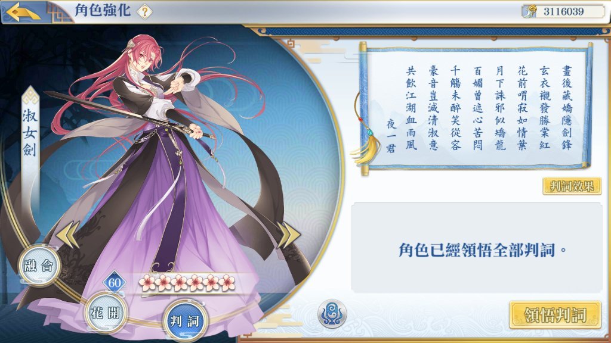611x343 pixels.
Task: Click the 判詞效果 button
Action: 572,186
